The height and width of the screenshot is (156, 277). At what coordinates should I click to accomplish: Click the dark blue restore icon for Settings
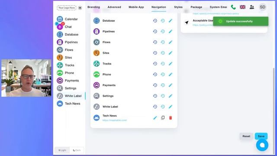point(155,96)
